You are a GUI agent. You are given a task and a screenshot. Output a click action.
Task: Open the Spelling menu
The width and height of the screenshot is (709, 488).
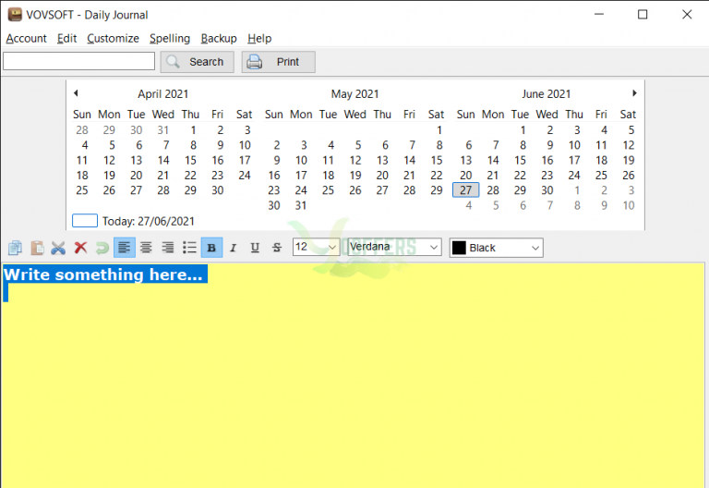point(170,39)
